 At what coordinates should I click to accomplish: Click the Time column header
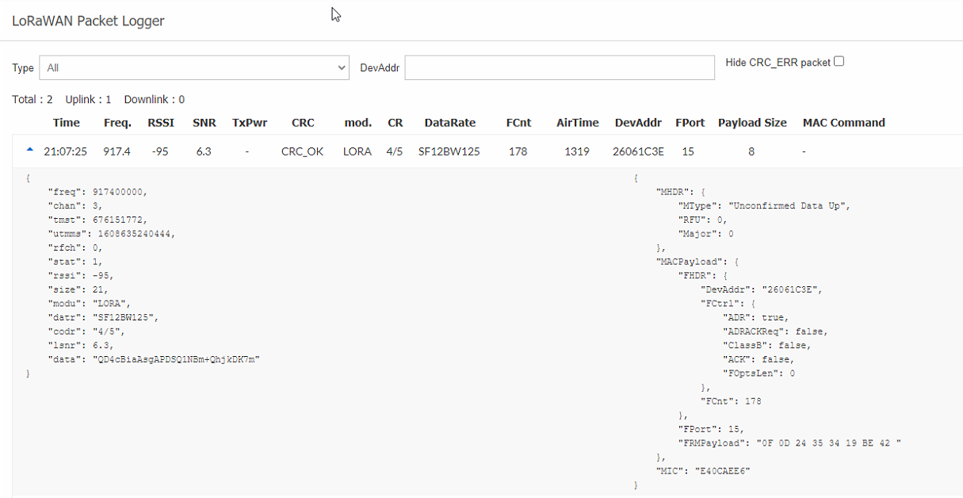coord(67,123)
